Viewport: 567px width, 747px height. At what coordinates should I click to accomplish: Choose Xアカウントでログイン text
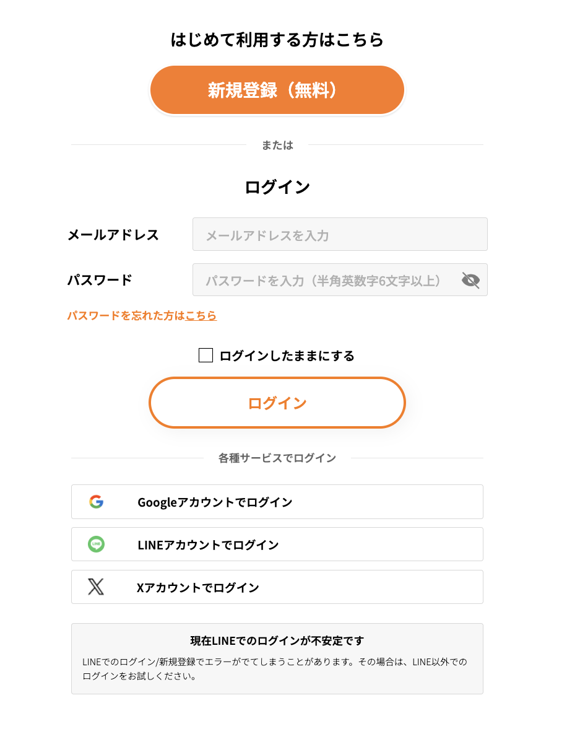(x=198, y=588)
